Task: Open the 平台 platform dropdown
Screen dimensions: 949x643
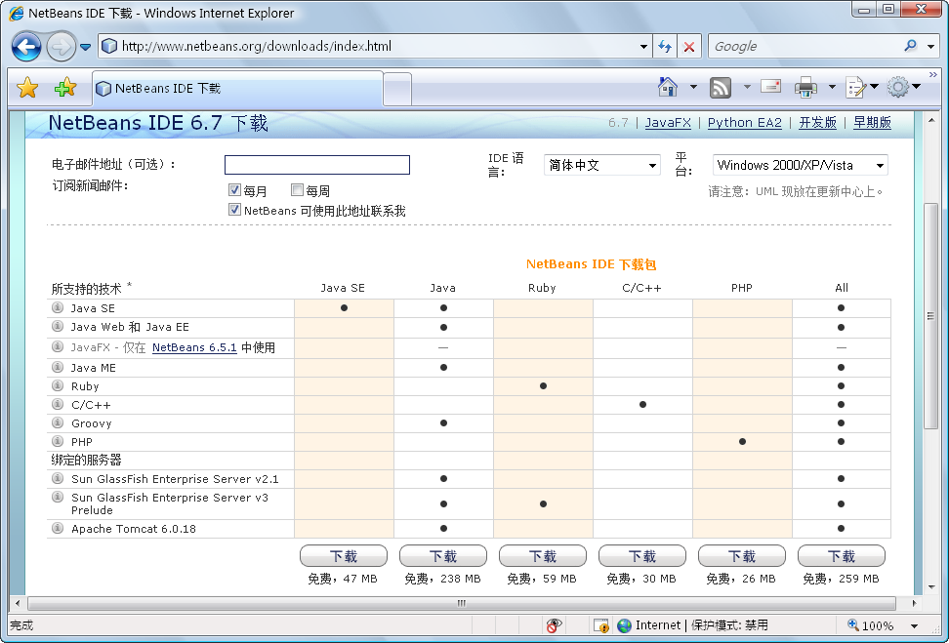Action: (799, 165)
